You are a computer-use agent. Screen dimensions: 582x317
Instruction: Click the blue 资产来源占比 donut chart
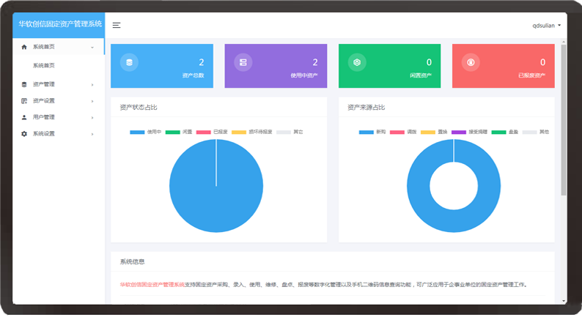(x=418, y=185)
